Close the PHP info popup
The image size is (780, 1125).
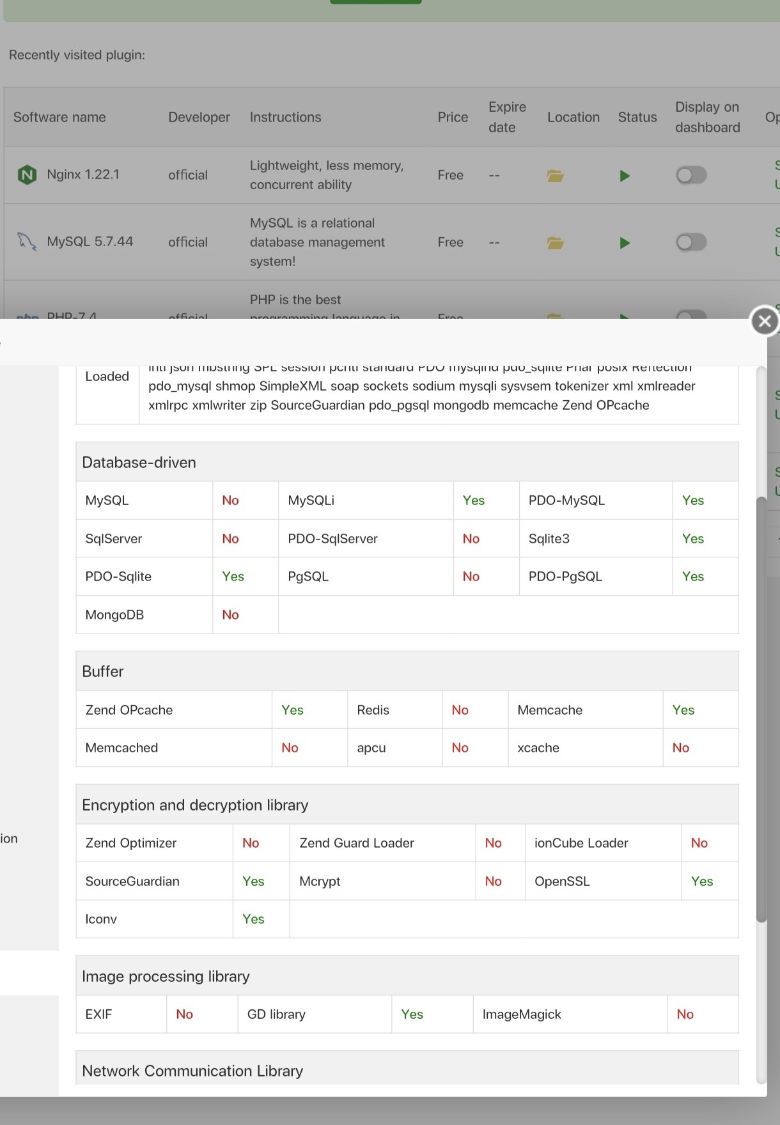pyautogui.click(x=764, y=321)
